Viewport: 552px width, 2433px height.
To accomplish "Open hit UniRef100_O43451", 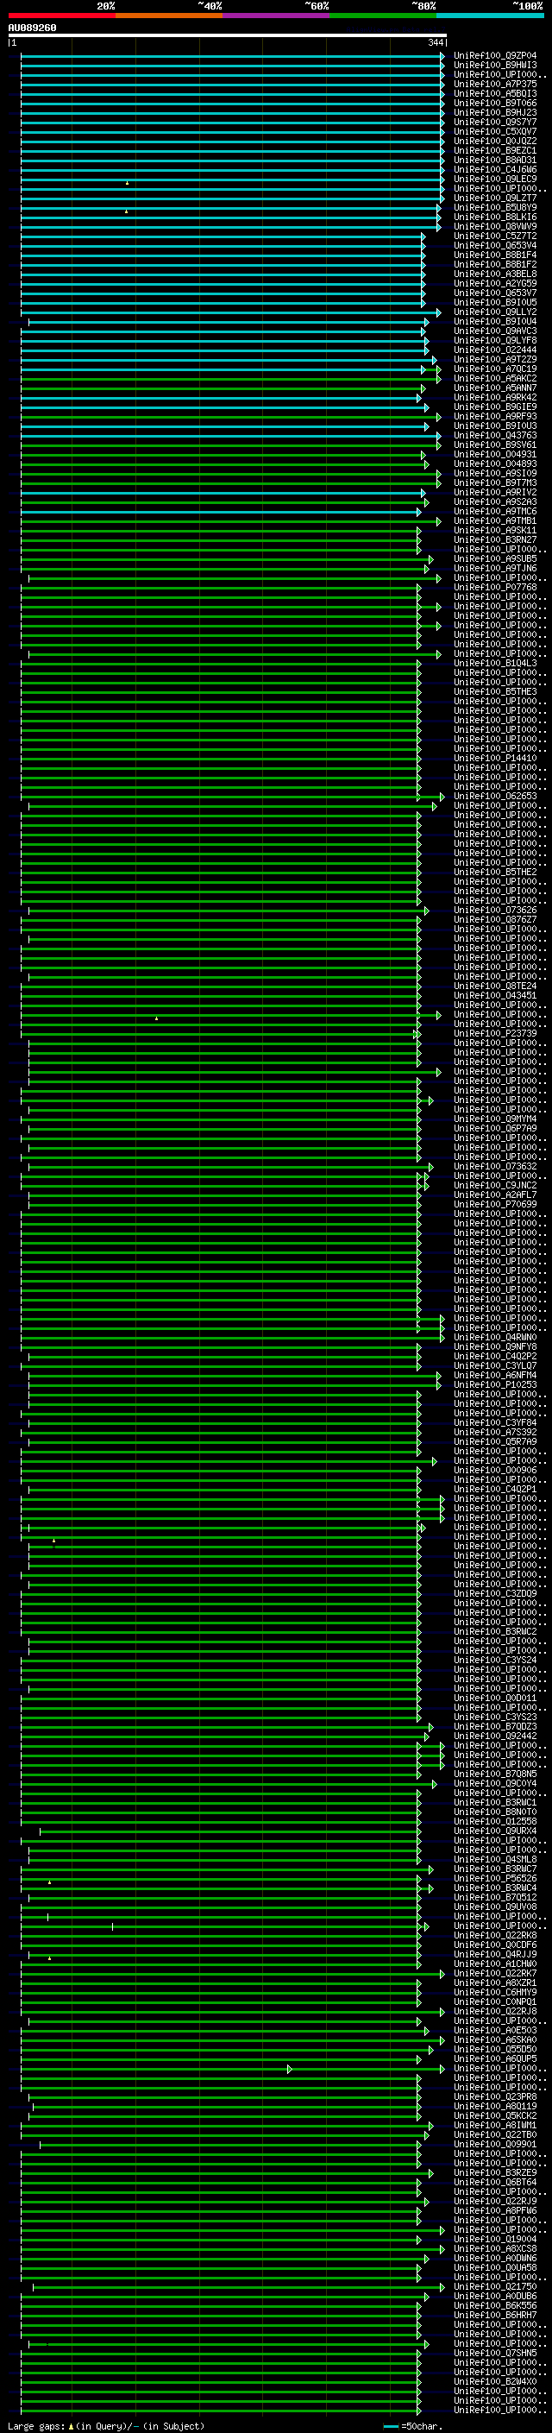I will (x=495, y=995).
